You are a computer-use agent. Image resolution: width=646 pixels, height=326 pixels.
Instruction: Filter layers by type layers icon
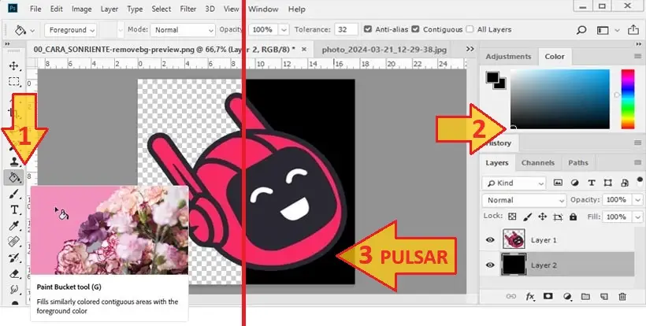coord(592,183)
